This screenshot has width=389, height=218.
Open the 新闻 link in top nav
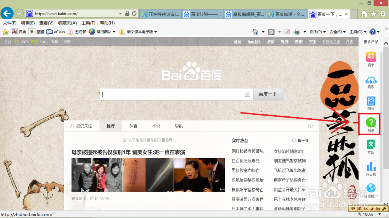pos(238,42)
